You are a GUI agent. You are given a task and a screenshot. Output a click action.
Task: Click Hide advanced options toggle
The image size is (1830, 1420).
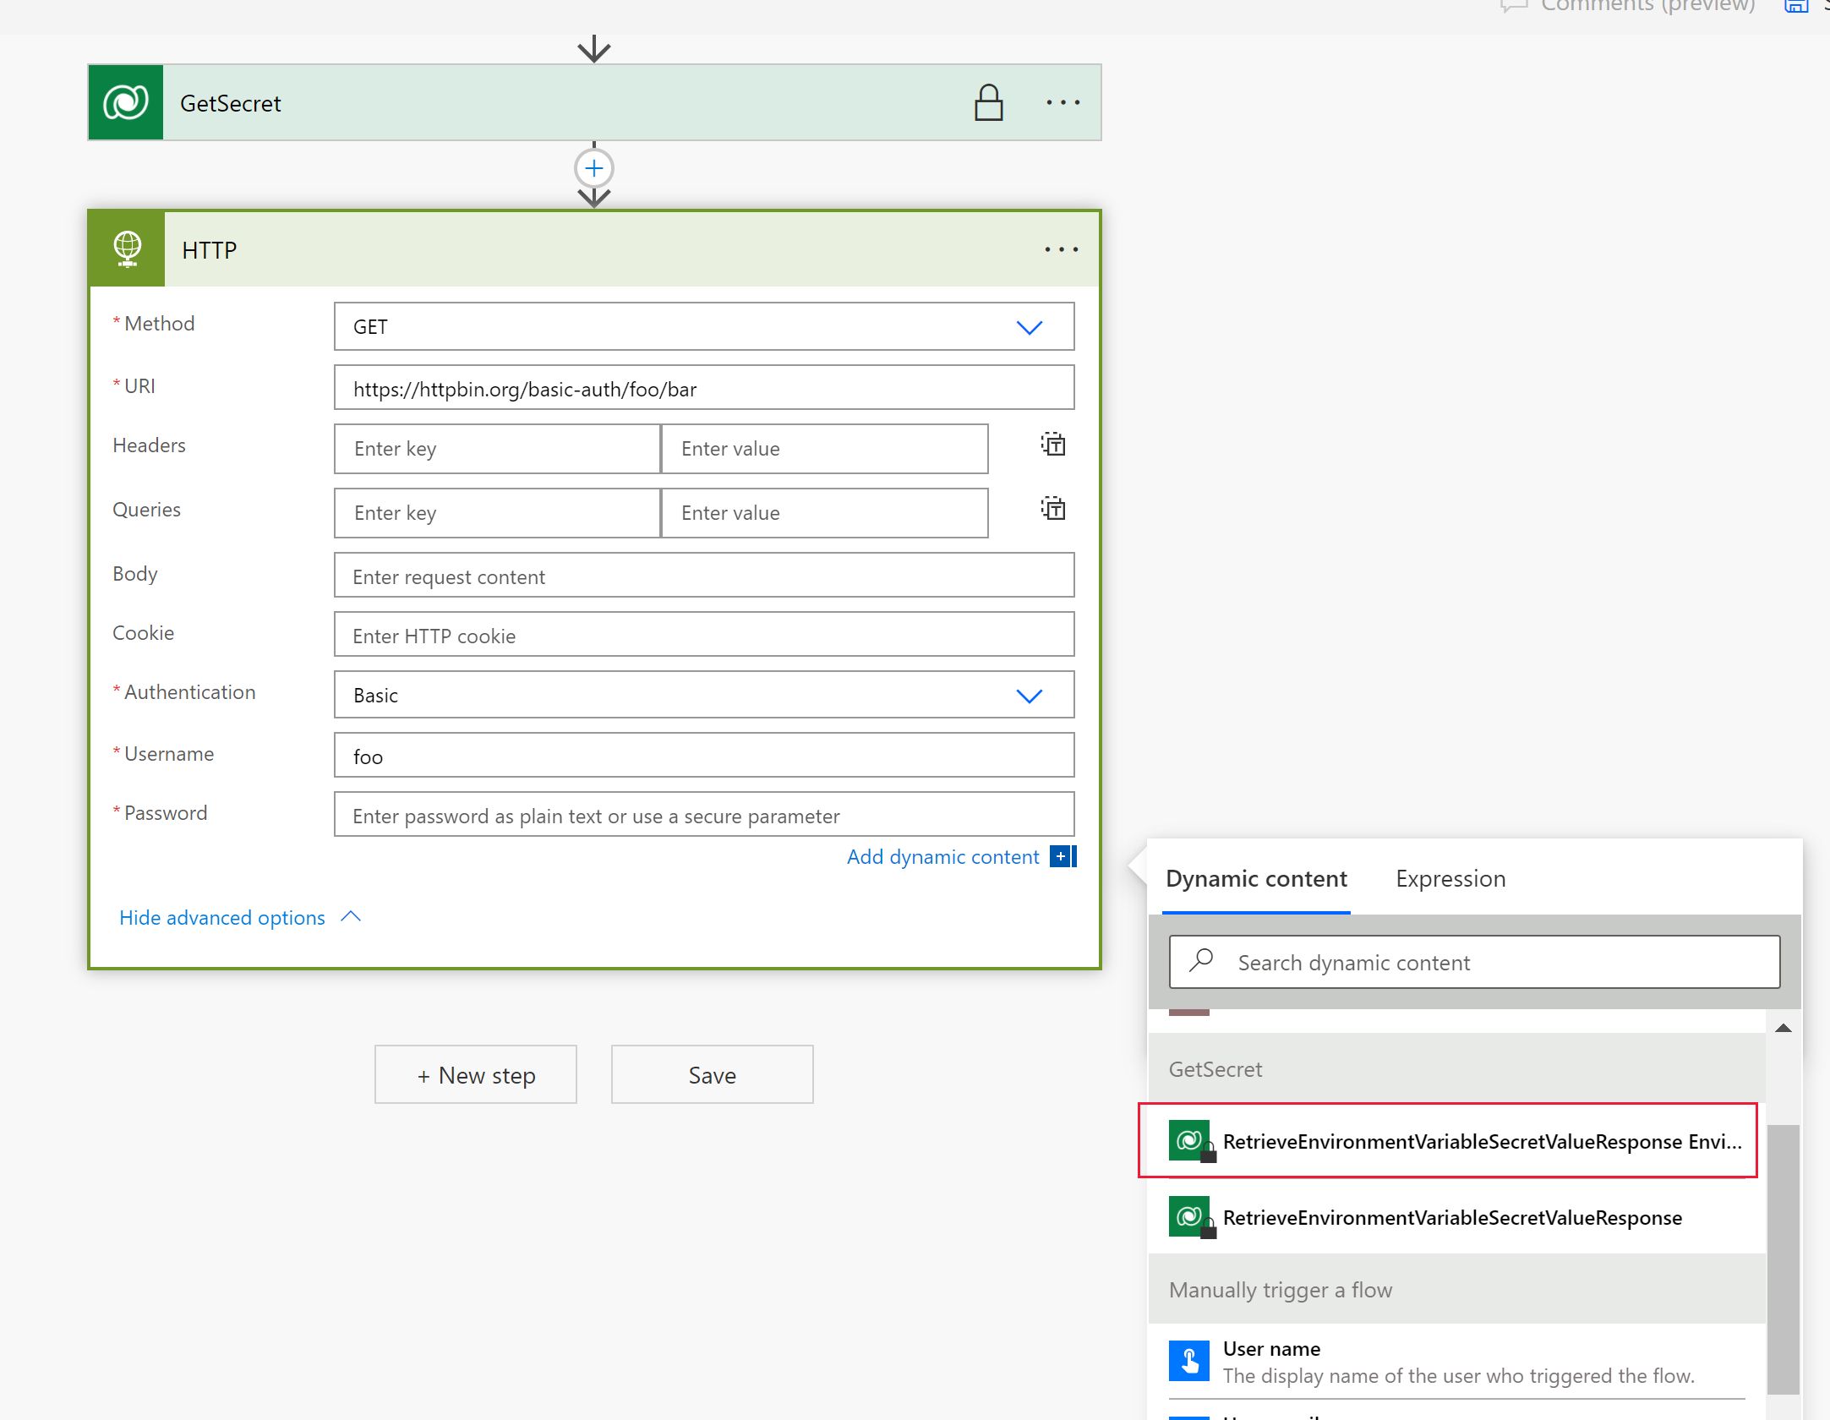241,916
